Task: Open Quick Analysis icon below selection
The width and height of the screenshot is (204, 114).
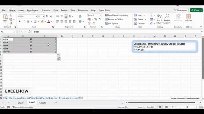Action: tap(59, 58)
